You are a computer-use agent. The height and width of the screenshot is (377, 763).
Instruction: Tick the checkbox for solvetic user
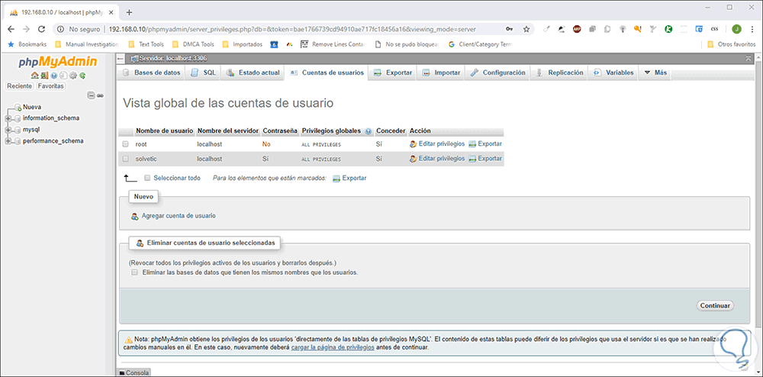click(126, 159)
